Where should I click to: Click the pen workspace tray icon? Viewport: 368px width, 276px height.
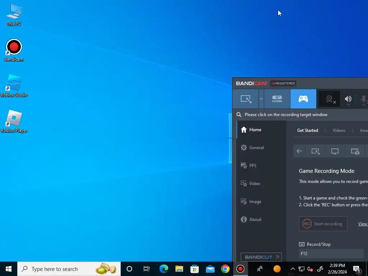(x=320, y=269)
